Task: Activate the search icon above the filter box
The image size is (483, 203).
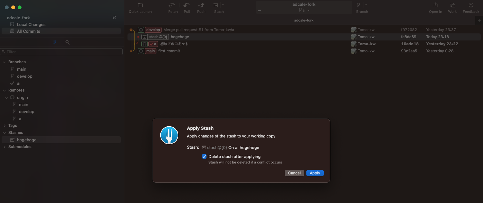Action: 68,42
